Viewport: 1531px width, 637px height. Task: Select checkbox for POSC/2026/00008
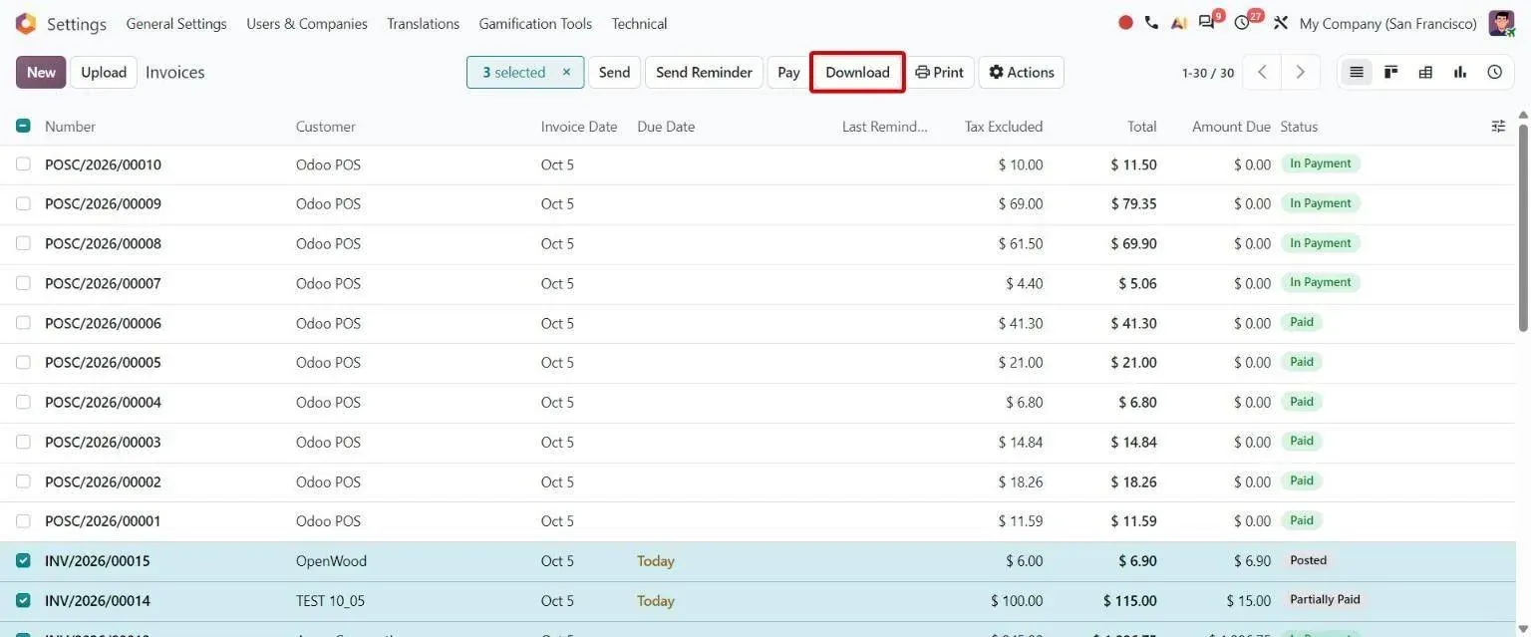[23, 243]
